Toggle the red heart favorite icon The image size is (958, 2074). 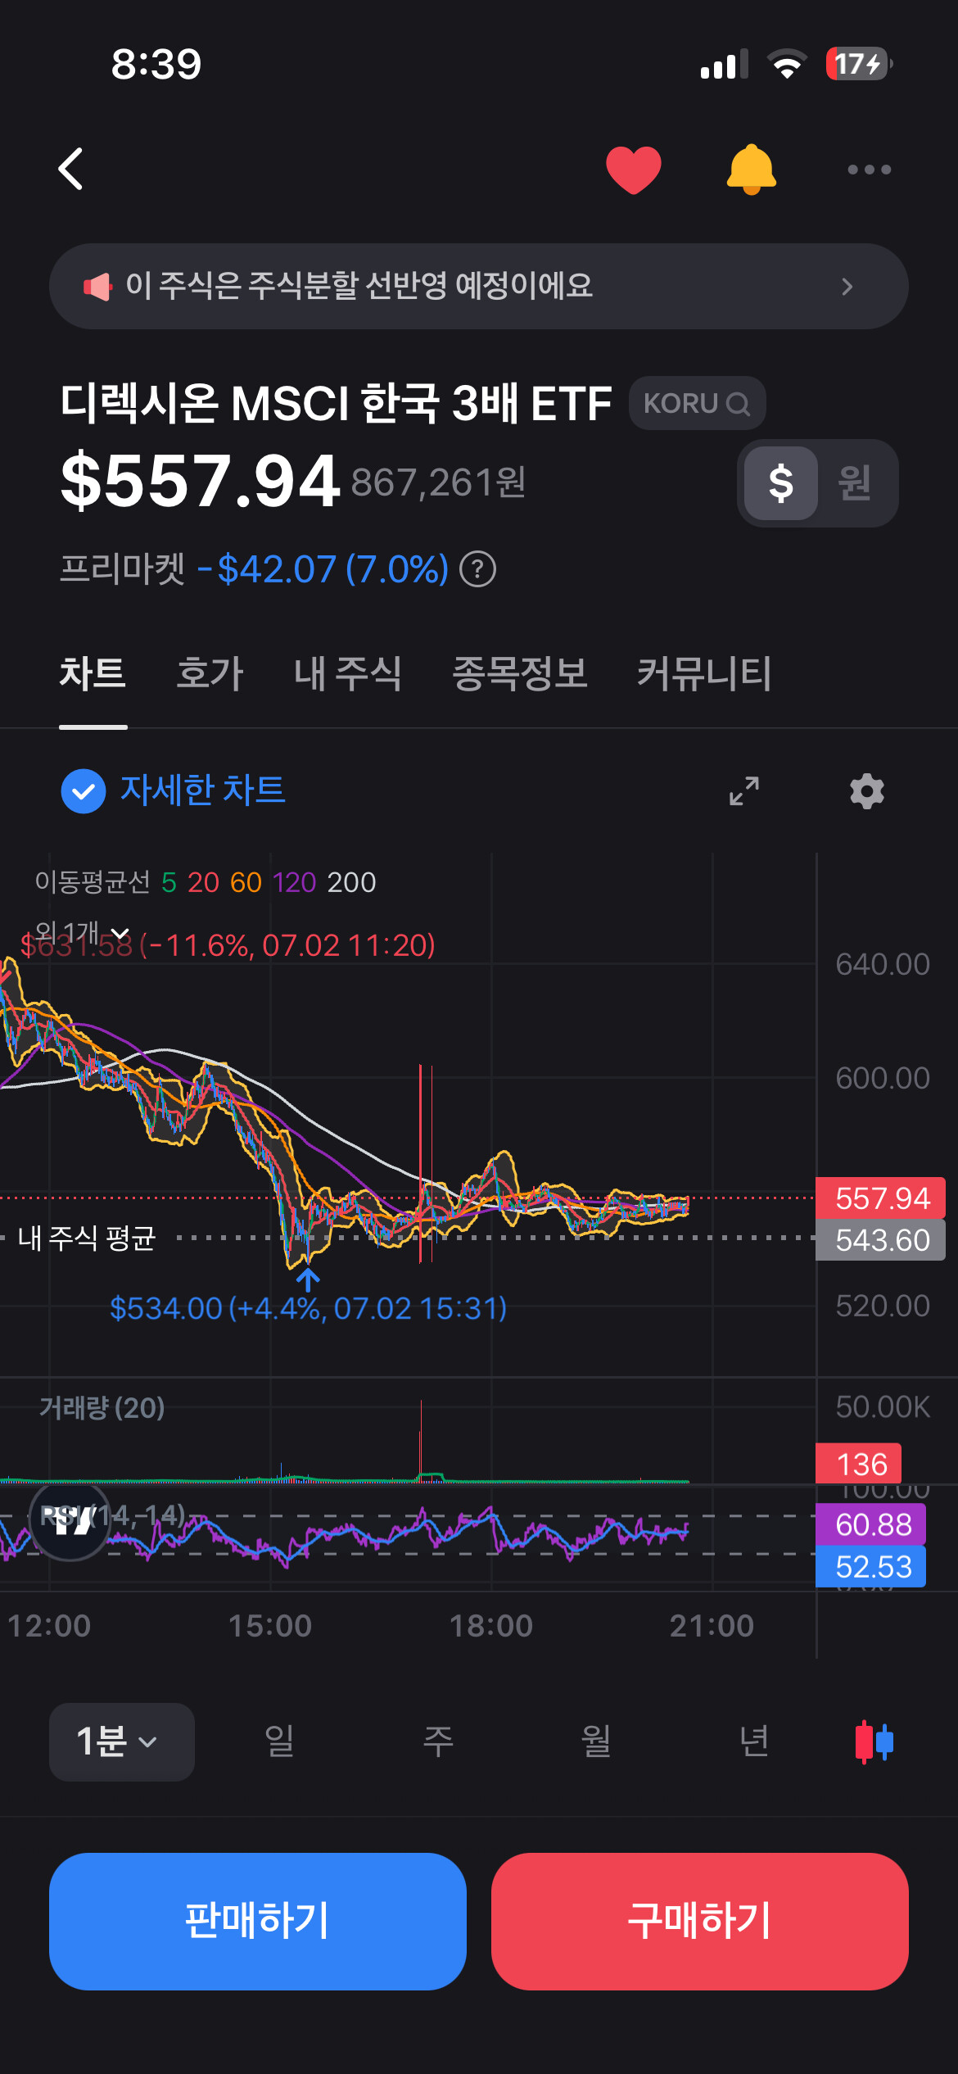pos(633,170)
